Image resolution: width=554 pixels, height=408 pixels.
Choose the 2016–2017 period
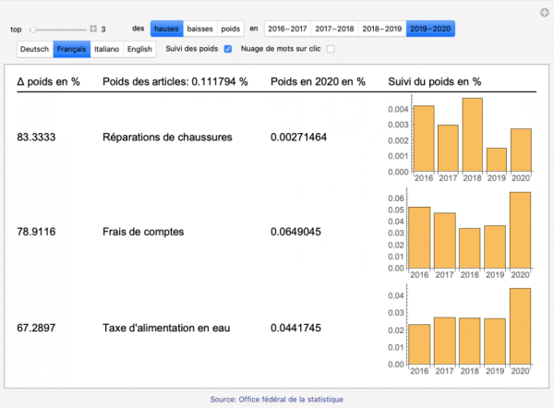(286, 30)
